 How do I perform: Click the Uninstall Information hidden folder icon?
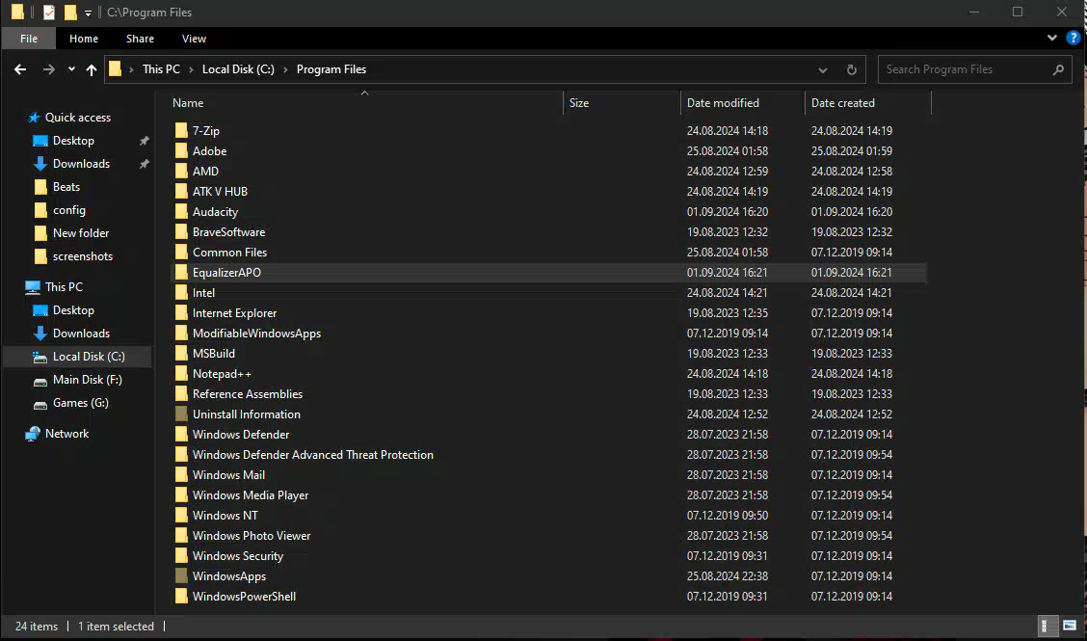tap(181, 414)
